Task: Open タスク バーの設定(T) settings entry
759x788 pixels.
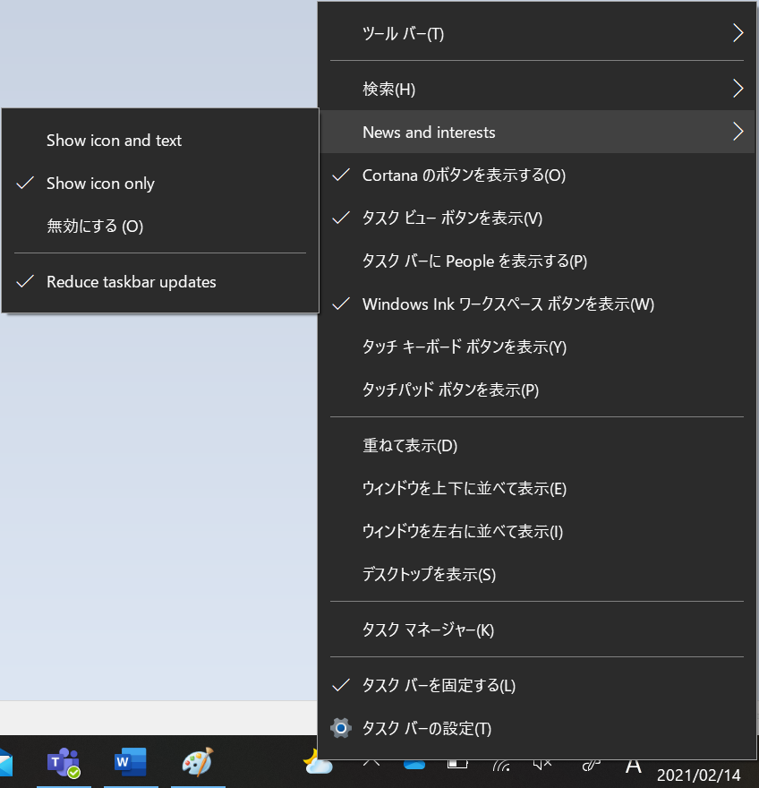Action: 537,728
